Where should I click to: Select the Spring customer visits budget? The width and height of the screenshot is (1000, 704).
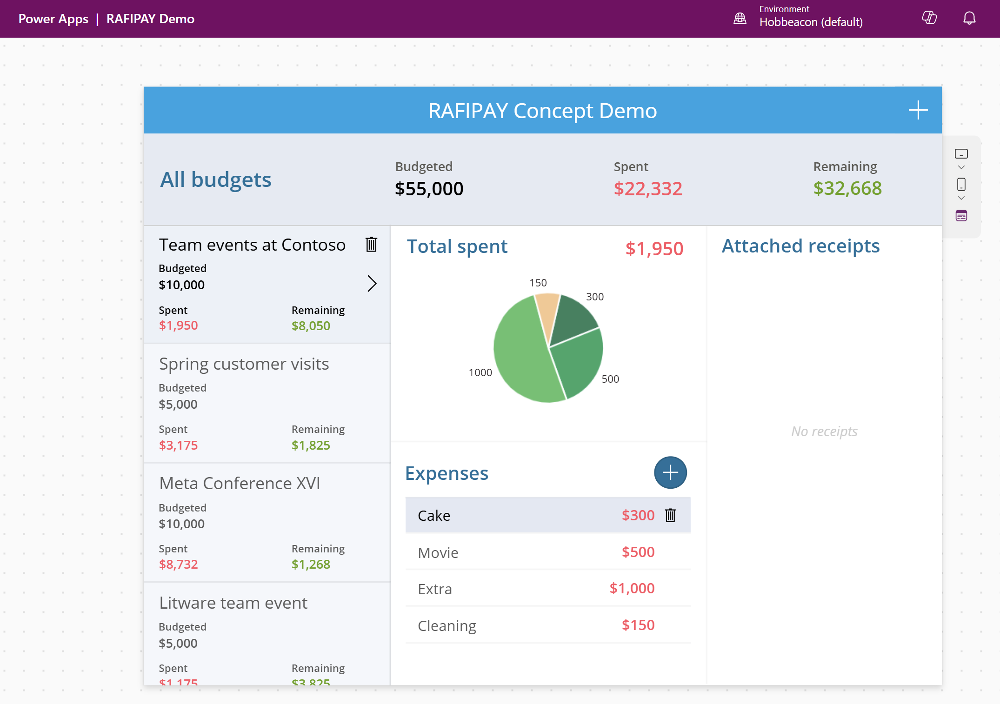coord(267,403)
